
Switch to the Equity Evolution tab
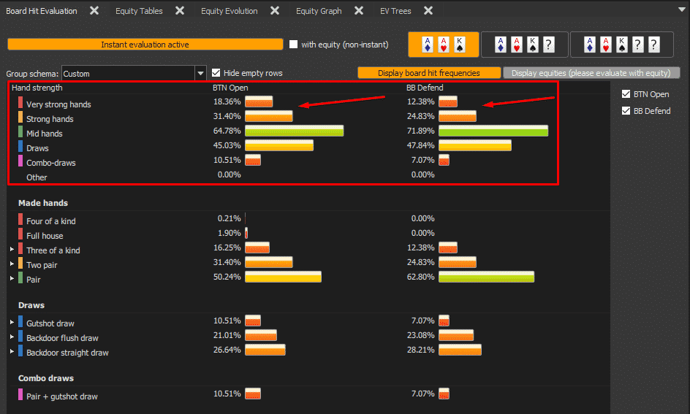coord(230,11)
